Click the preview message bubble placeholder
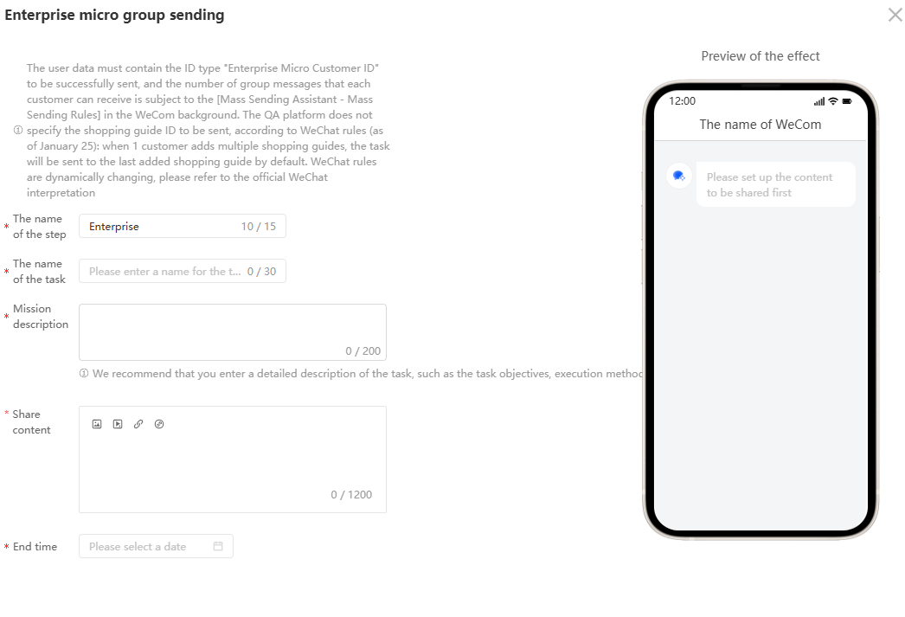 tap(774, 184)
